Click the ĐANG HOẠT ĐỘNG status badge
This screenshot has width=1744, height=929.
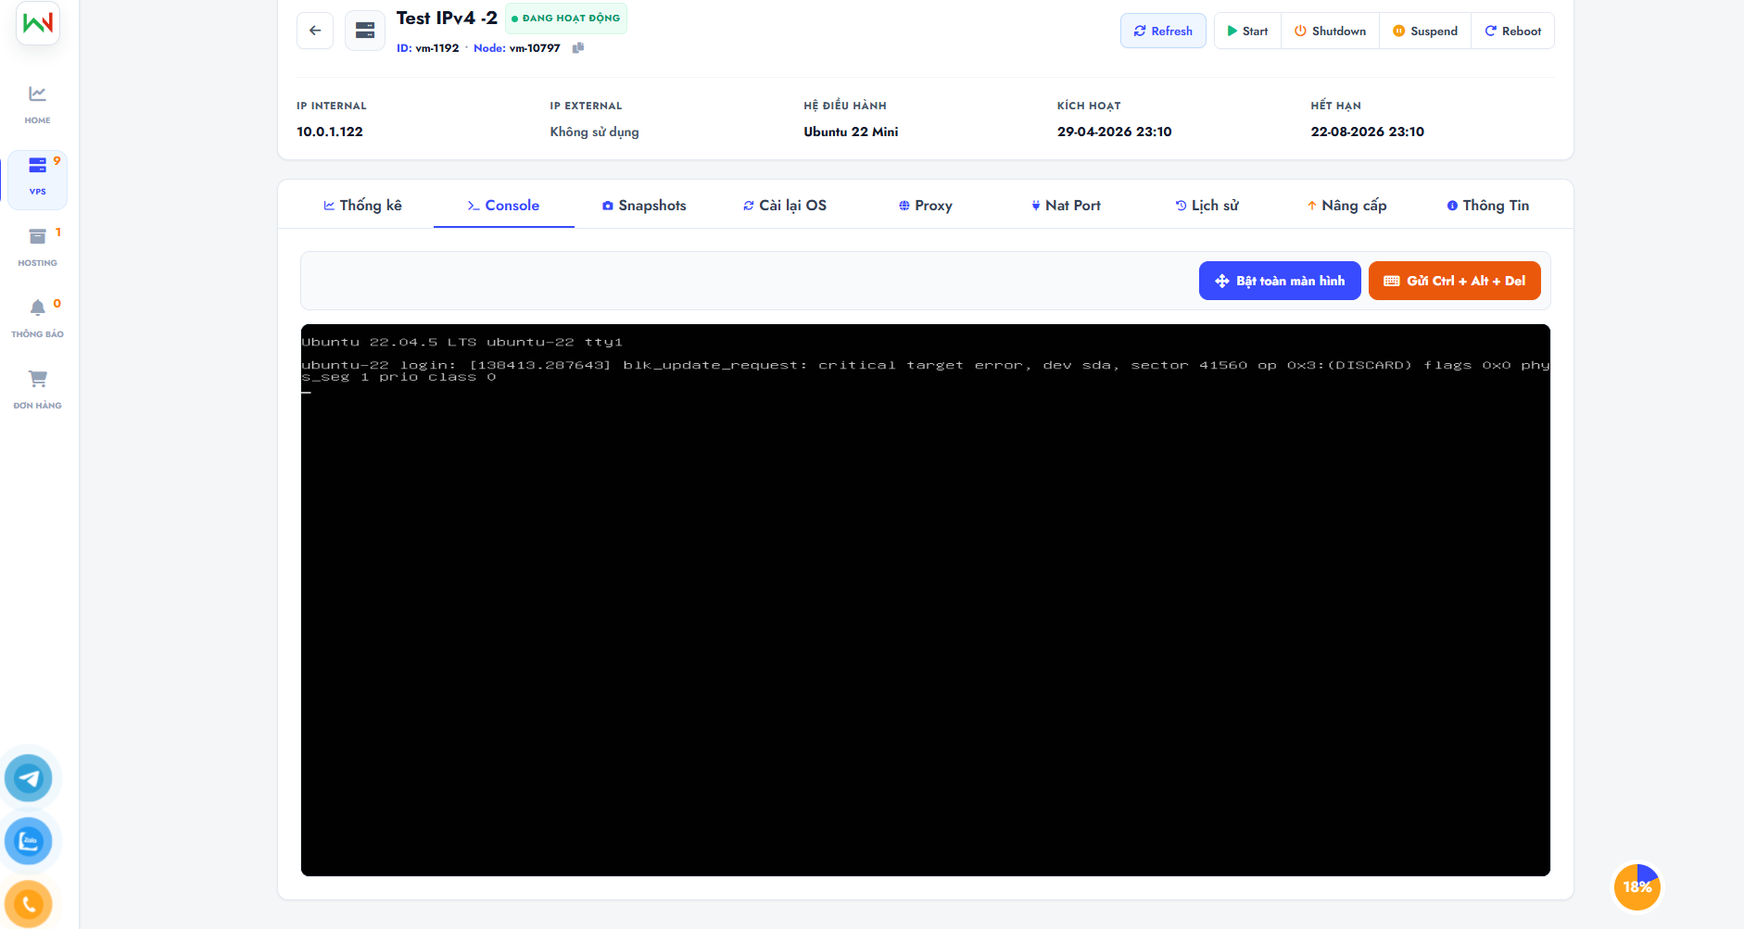coord(566,19)
